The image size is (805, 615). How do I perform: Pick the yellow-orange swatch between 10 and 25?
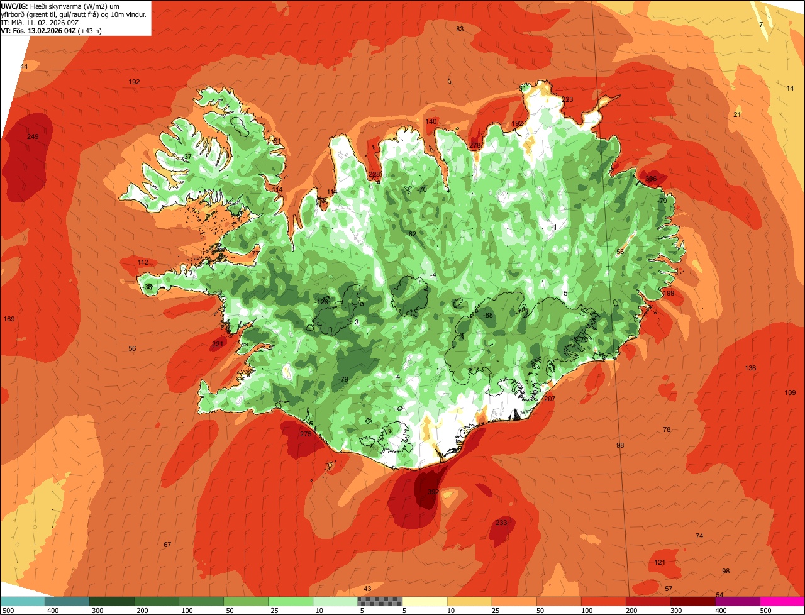[x=469, y=602]
